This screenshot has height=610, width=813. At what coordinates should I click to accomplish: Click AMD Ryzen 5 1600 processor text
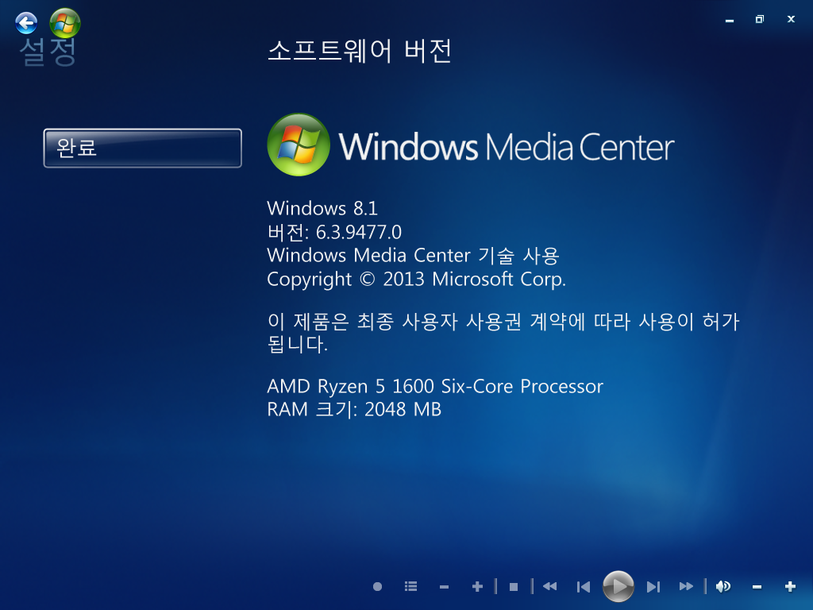(435, 387)
